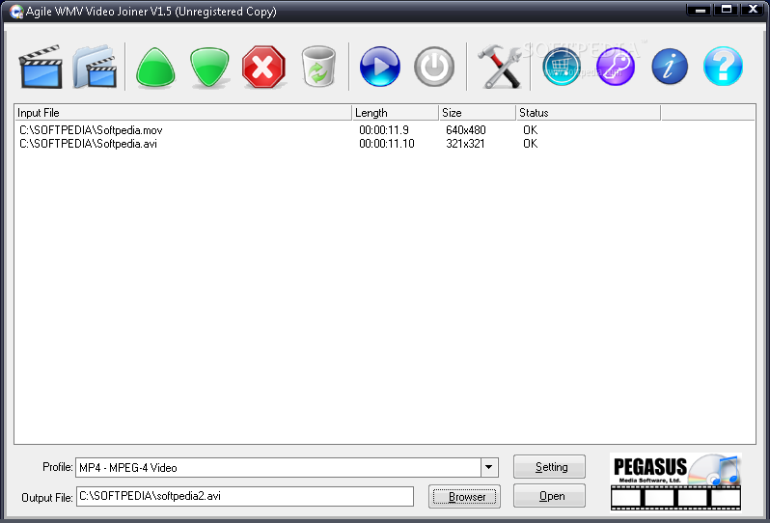
Task: Open help with the question mark icon
Action: click(723, 67)
